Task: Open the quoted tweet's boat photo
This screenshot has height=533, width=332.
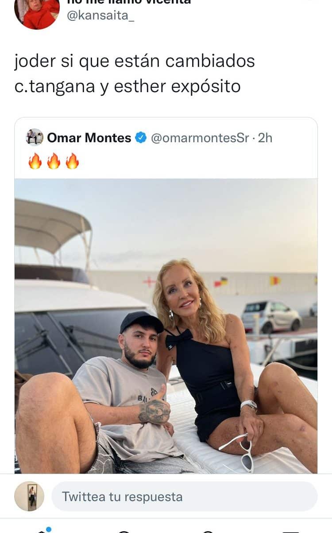Action: [x=166, y=326]
